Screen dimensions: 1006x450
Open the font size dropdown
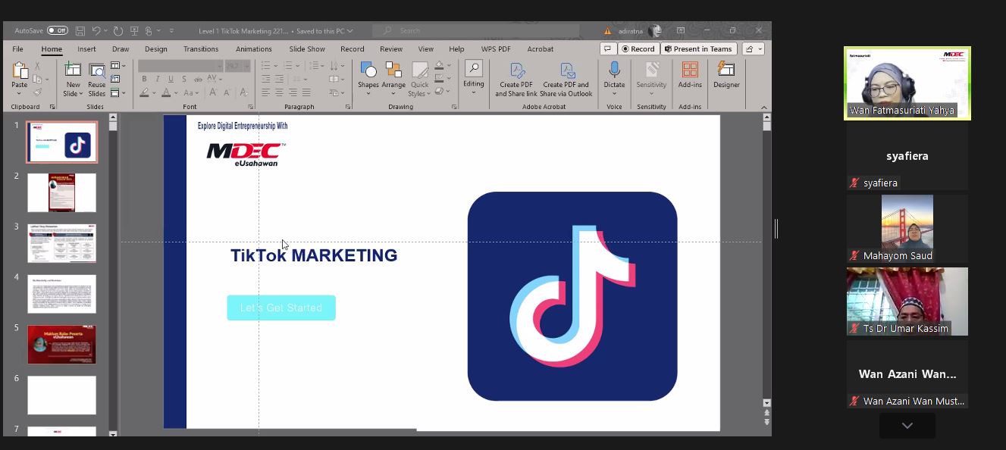tap(246, 66)
